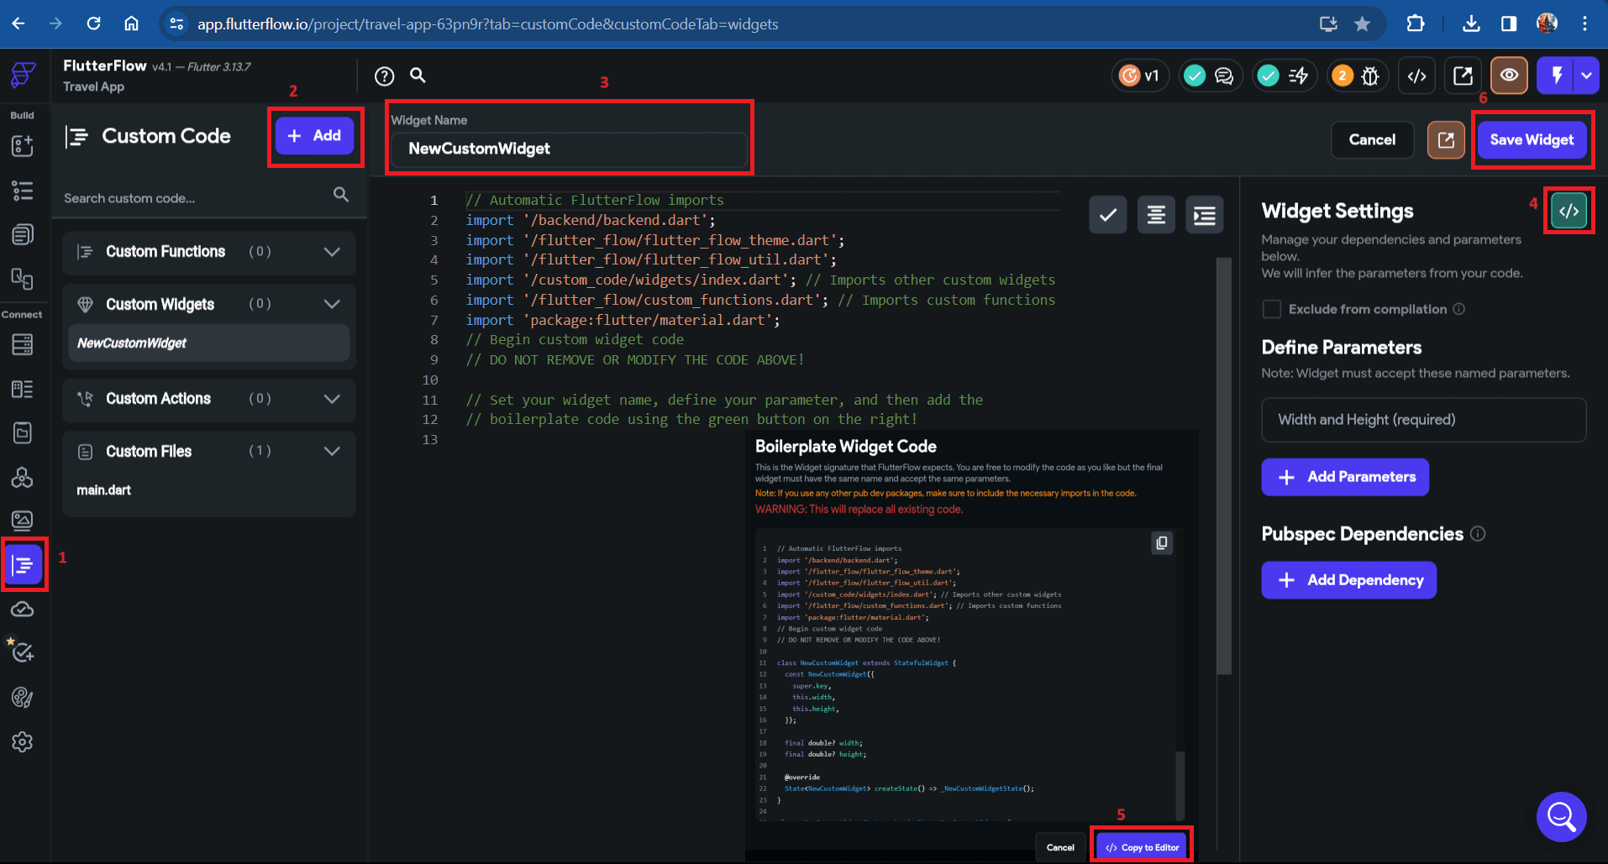Click the Add Dependency button
1608x864 pixels.
click(x=1348, y=580)
